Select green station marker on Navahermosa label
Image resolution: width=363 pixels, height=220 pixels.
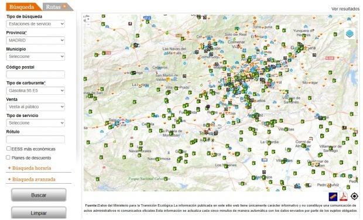coord(157,159)
